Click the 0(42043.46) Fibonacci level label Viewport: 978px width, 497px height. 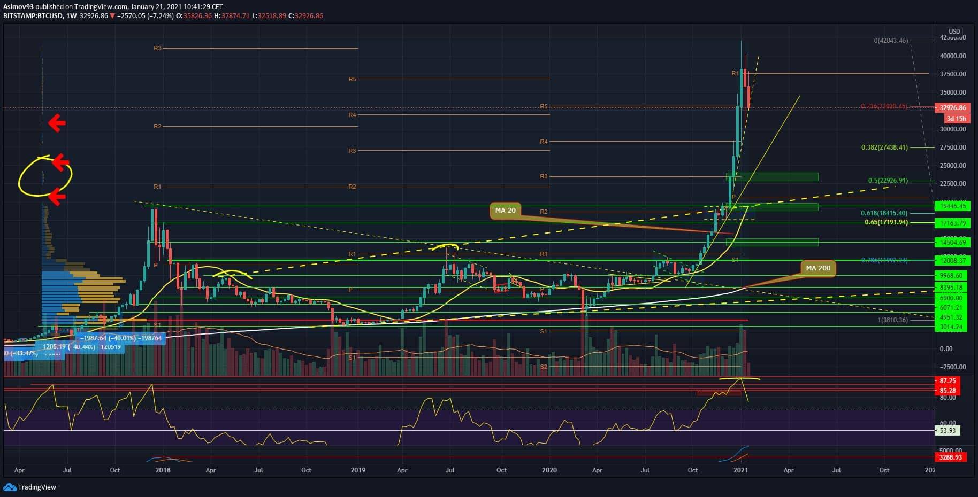click(891, 41)
